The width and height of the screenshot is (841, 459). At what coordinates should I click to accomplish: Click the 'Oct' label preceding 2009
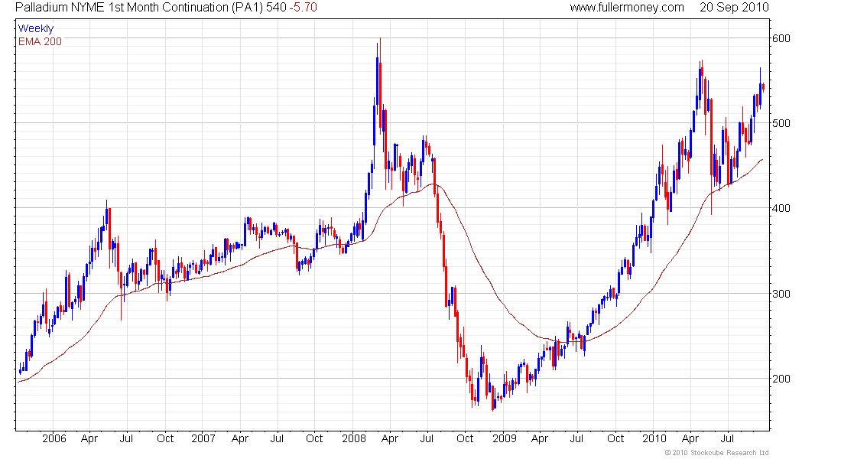point(465,438)
